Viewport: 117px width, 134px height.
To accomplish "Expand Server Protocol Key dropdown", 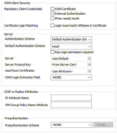I will point(71,65).
